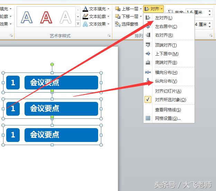Apply the white faded WordArt style

click(x=66, y=17)
